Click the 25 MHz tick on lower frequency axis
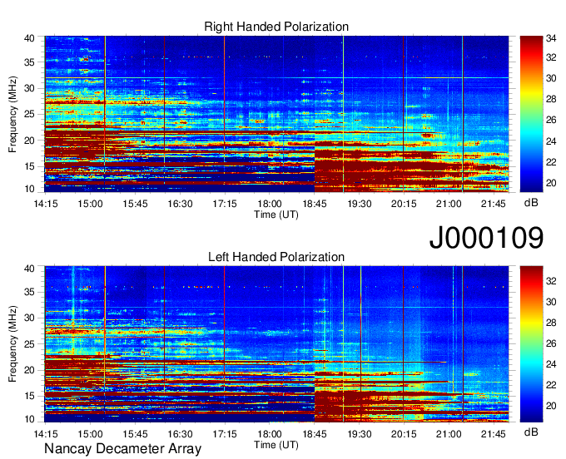This screenshot has width=566, height=459. pos(29,344)
